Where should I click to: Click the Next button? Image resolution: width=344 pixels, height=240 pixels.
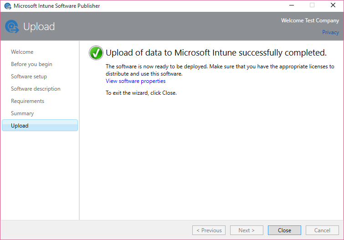point(246,230)
